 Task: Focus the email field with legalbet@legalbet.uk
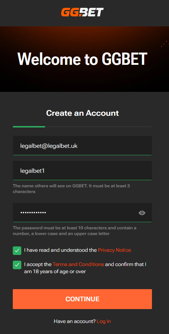pos(82,146)
